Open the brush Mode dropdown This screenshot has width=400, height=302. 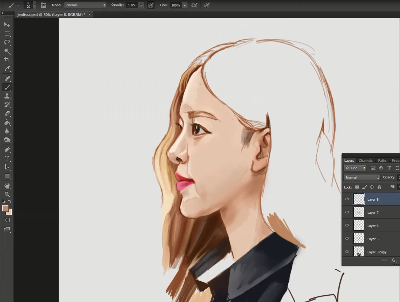point(85,5)
